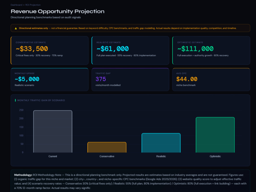Image resolution: width=256 pixels, height=192 pixels.
Task: Click the grey Current bar in chart
Action: [x=53, y=131]
